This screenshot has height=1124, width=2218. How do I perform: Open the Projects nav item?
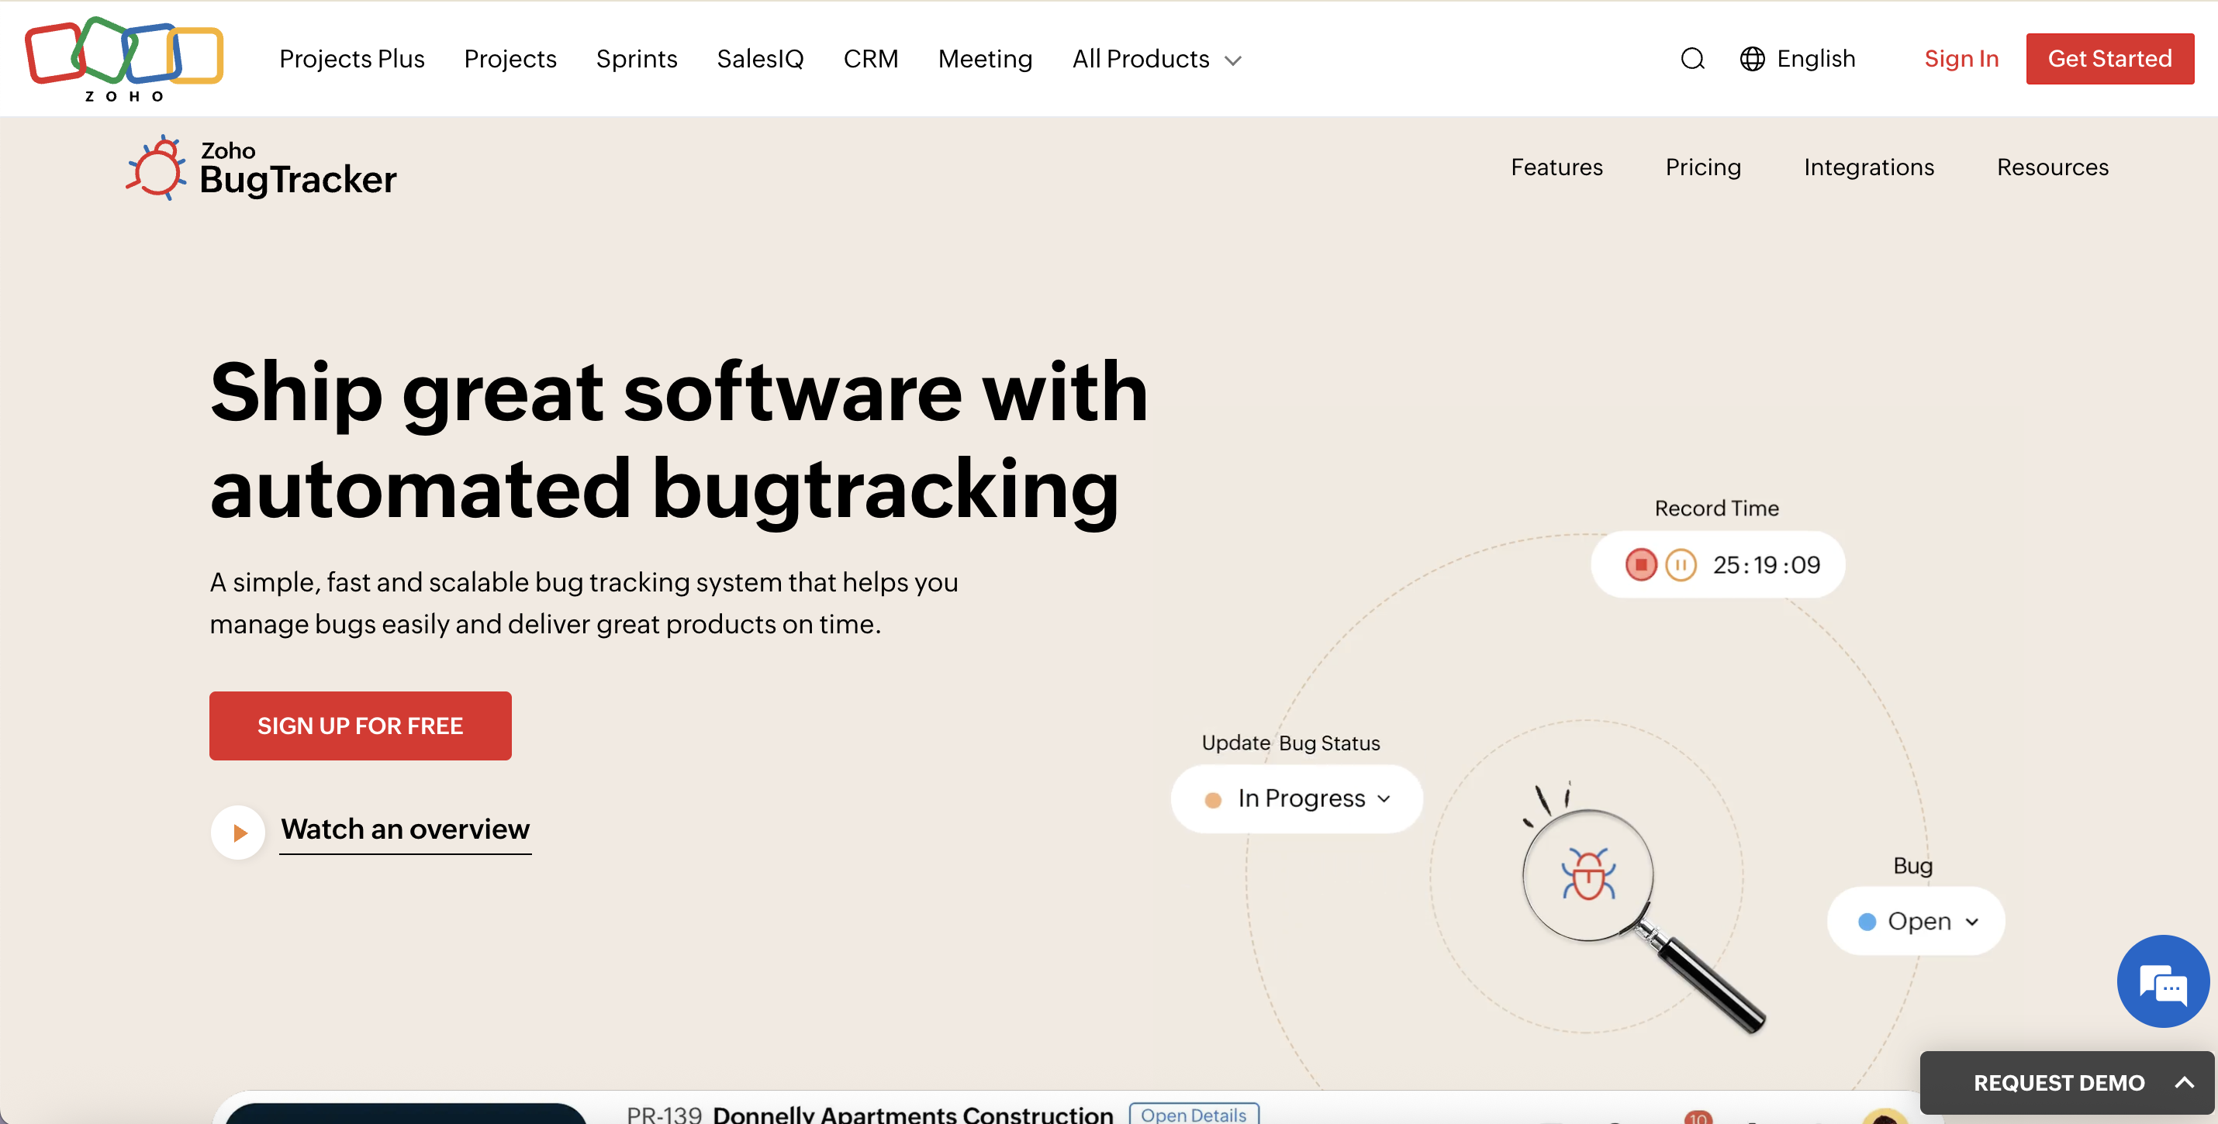tap(510, 58)
